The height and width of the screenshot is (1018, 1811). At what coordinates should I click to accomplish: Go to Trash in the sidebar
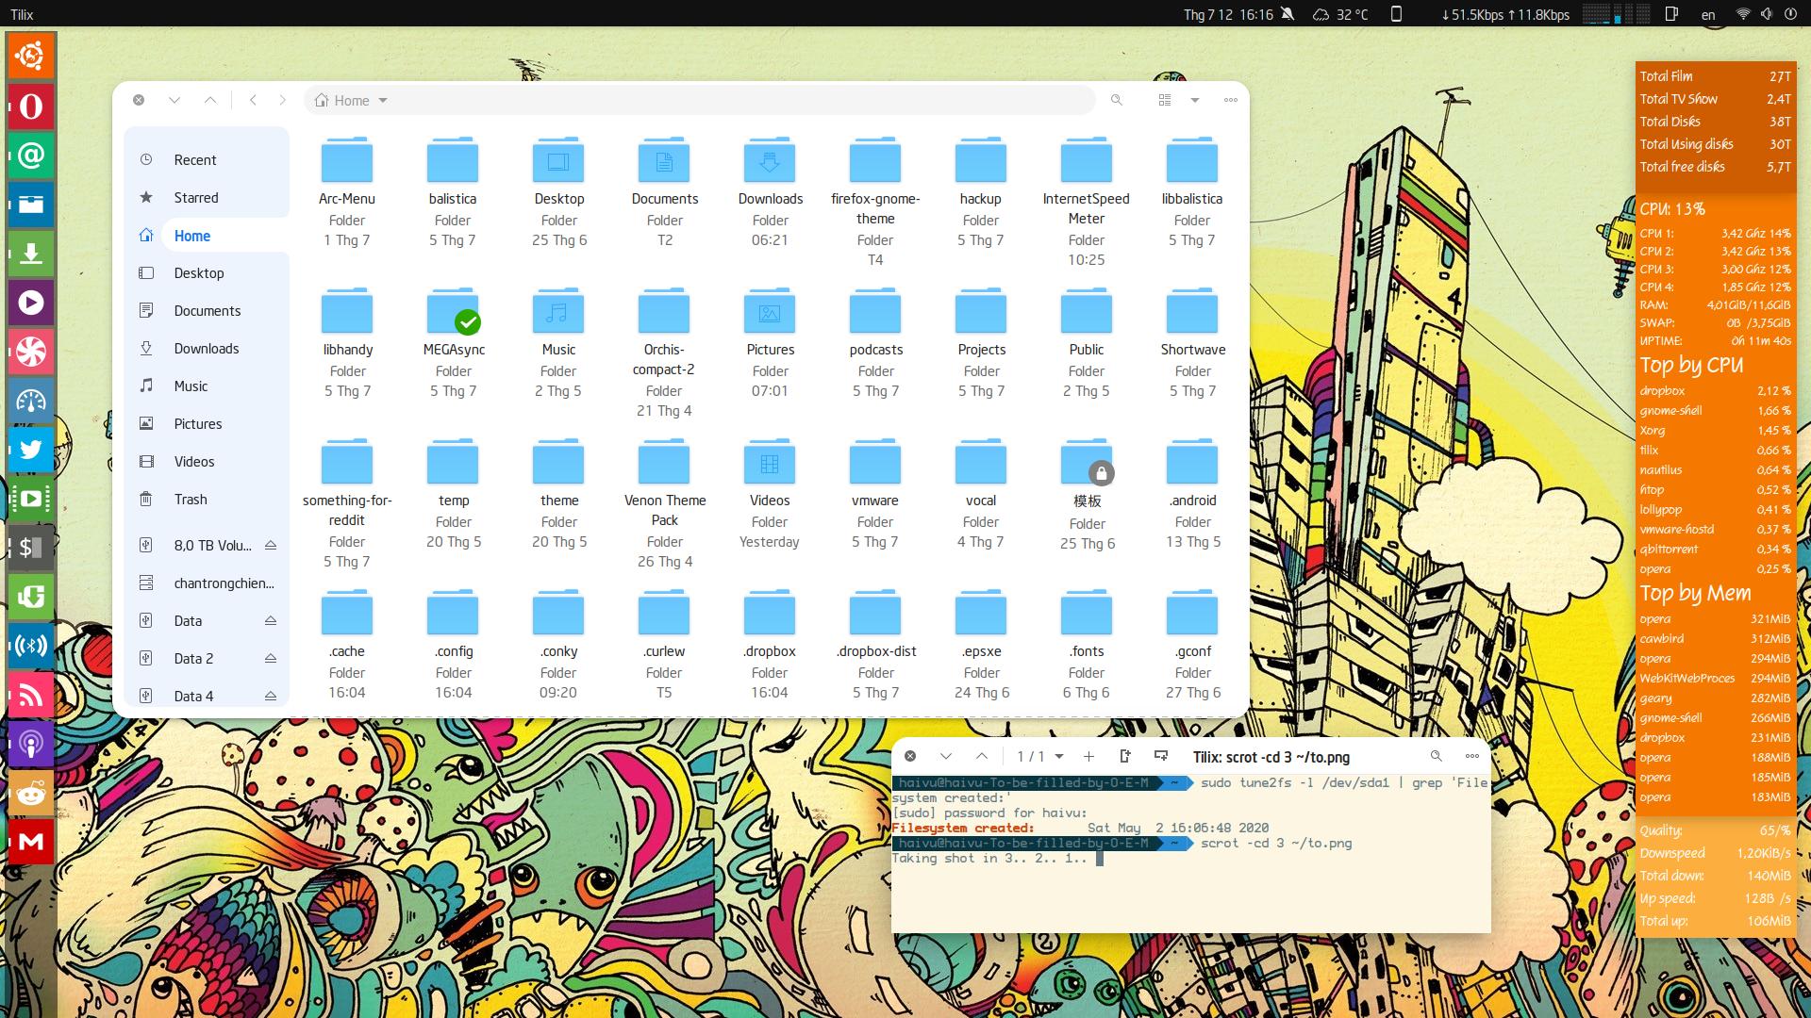207,500
